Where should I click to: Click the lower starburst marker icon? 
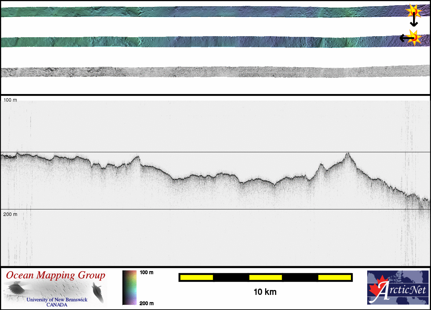[414, 37]
